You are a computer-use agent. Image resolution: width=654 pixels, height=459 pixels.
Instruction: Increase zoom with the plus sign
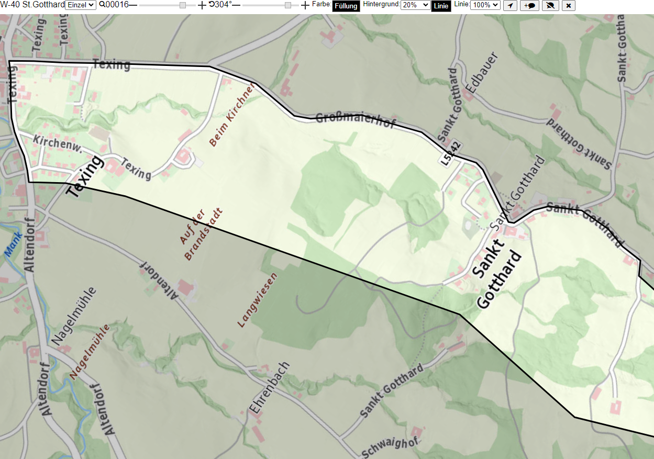(x=202, y=5)
